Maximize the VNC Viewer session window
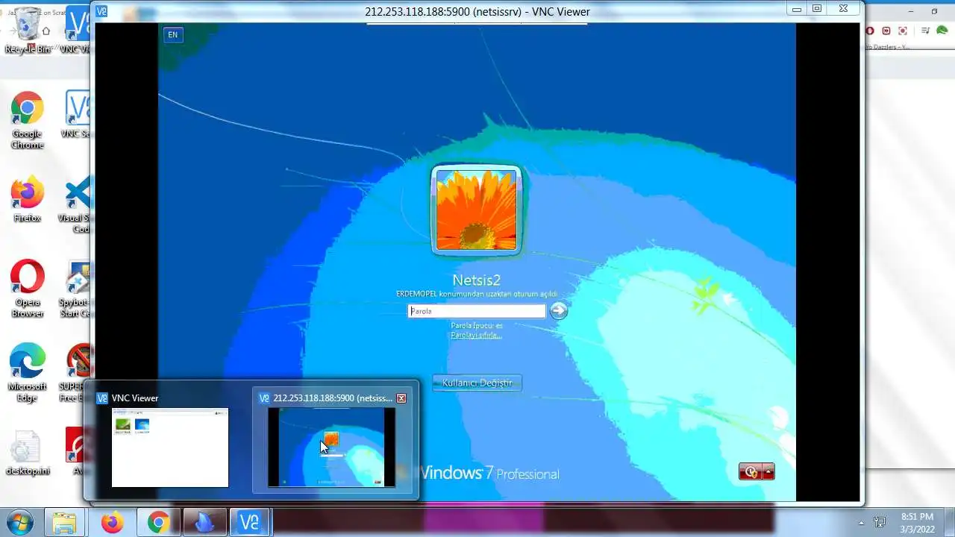955x537 pixels. (x=817, y=9)
